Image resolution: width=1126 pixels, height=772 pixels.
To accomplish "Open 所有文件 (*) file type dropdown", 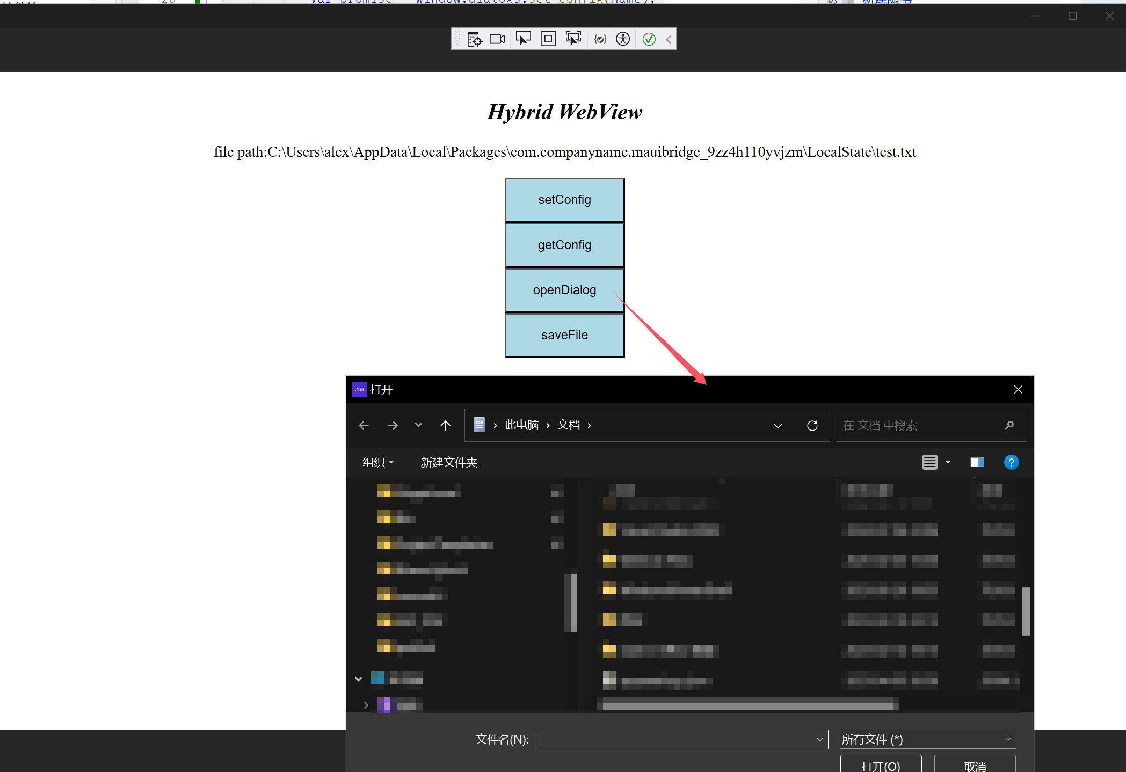I will pyautogui.click(x=927, y=739).
